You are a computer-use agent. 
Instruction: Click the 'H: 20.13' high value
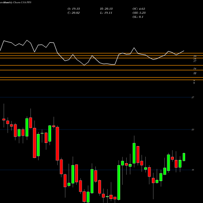pos(106,9)
